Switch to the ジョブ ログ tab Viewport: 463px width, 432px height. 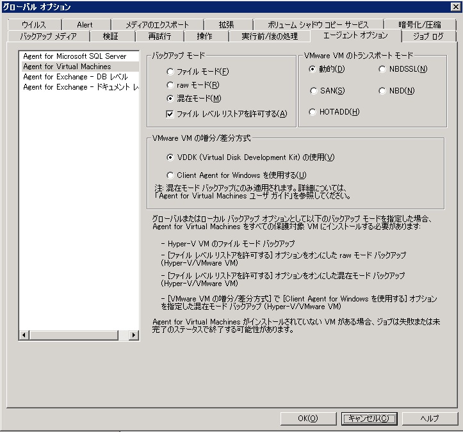coord(428,36)
